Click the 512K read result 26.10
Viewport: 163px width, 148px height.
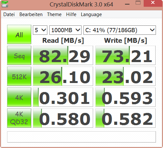click(63, 76)
